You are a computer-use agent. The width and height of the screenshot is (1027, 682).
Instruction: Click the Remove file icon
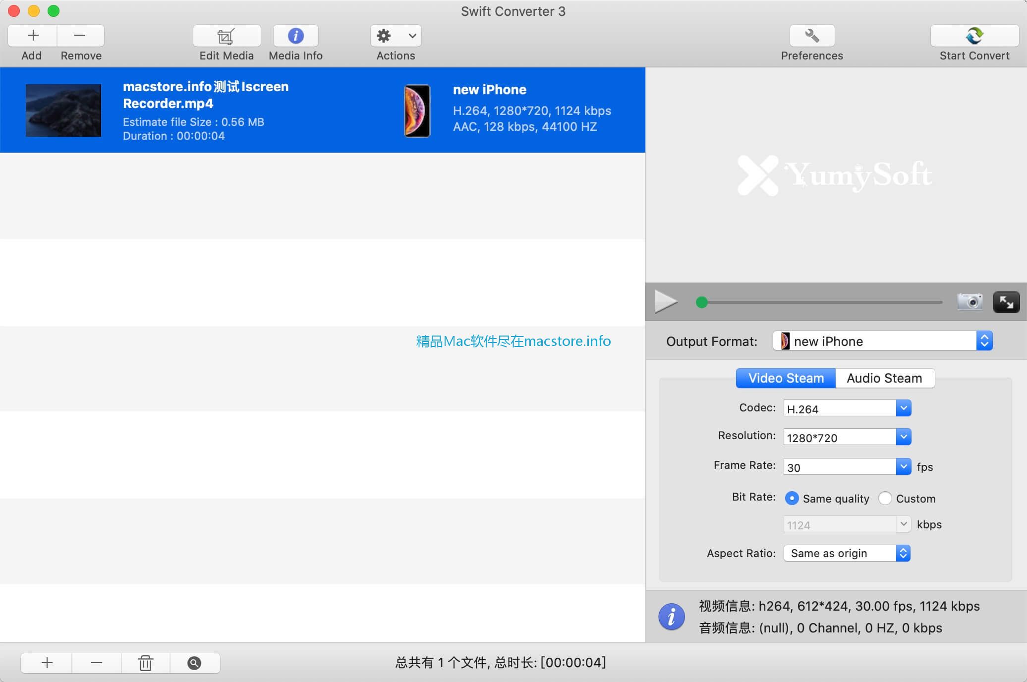click(80, 35)
